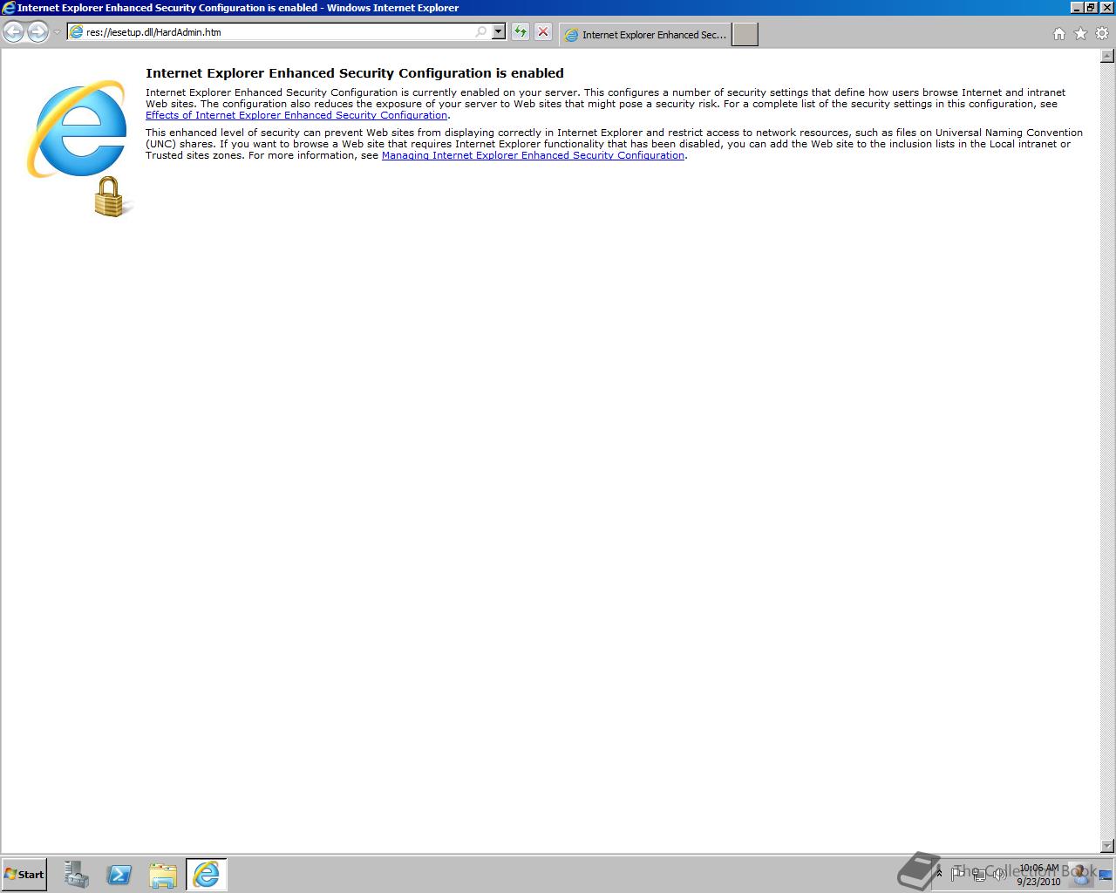Image resolution: width=1116 pixels, height=893 pixels.
Task: Click the user account tray icon
Action: [1082, 873]
